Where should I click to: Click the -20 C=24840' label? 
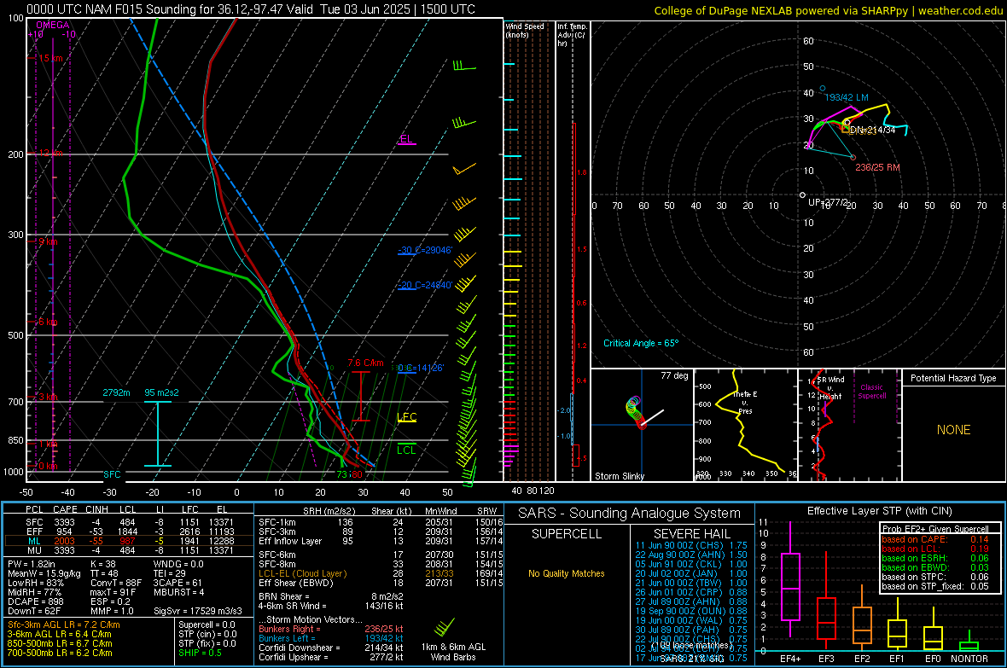[425, 285]
